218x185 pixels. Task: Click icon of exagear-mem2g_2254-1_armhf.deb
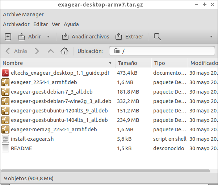click(5, 129)
